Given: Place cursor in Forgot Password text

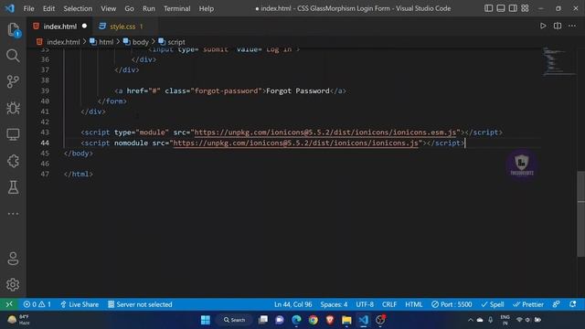Looking at the screenshot, I should coord(298,90).
